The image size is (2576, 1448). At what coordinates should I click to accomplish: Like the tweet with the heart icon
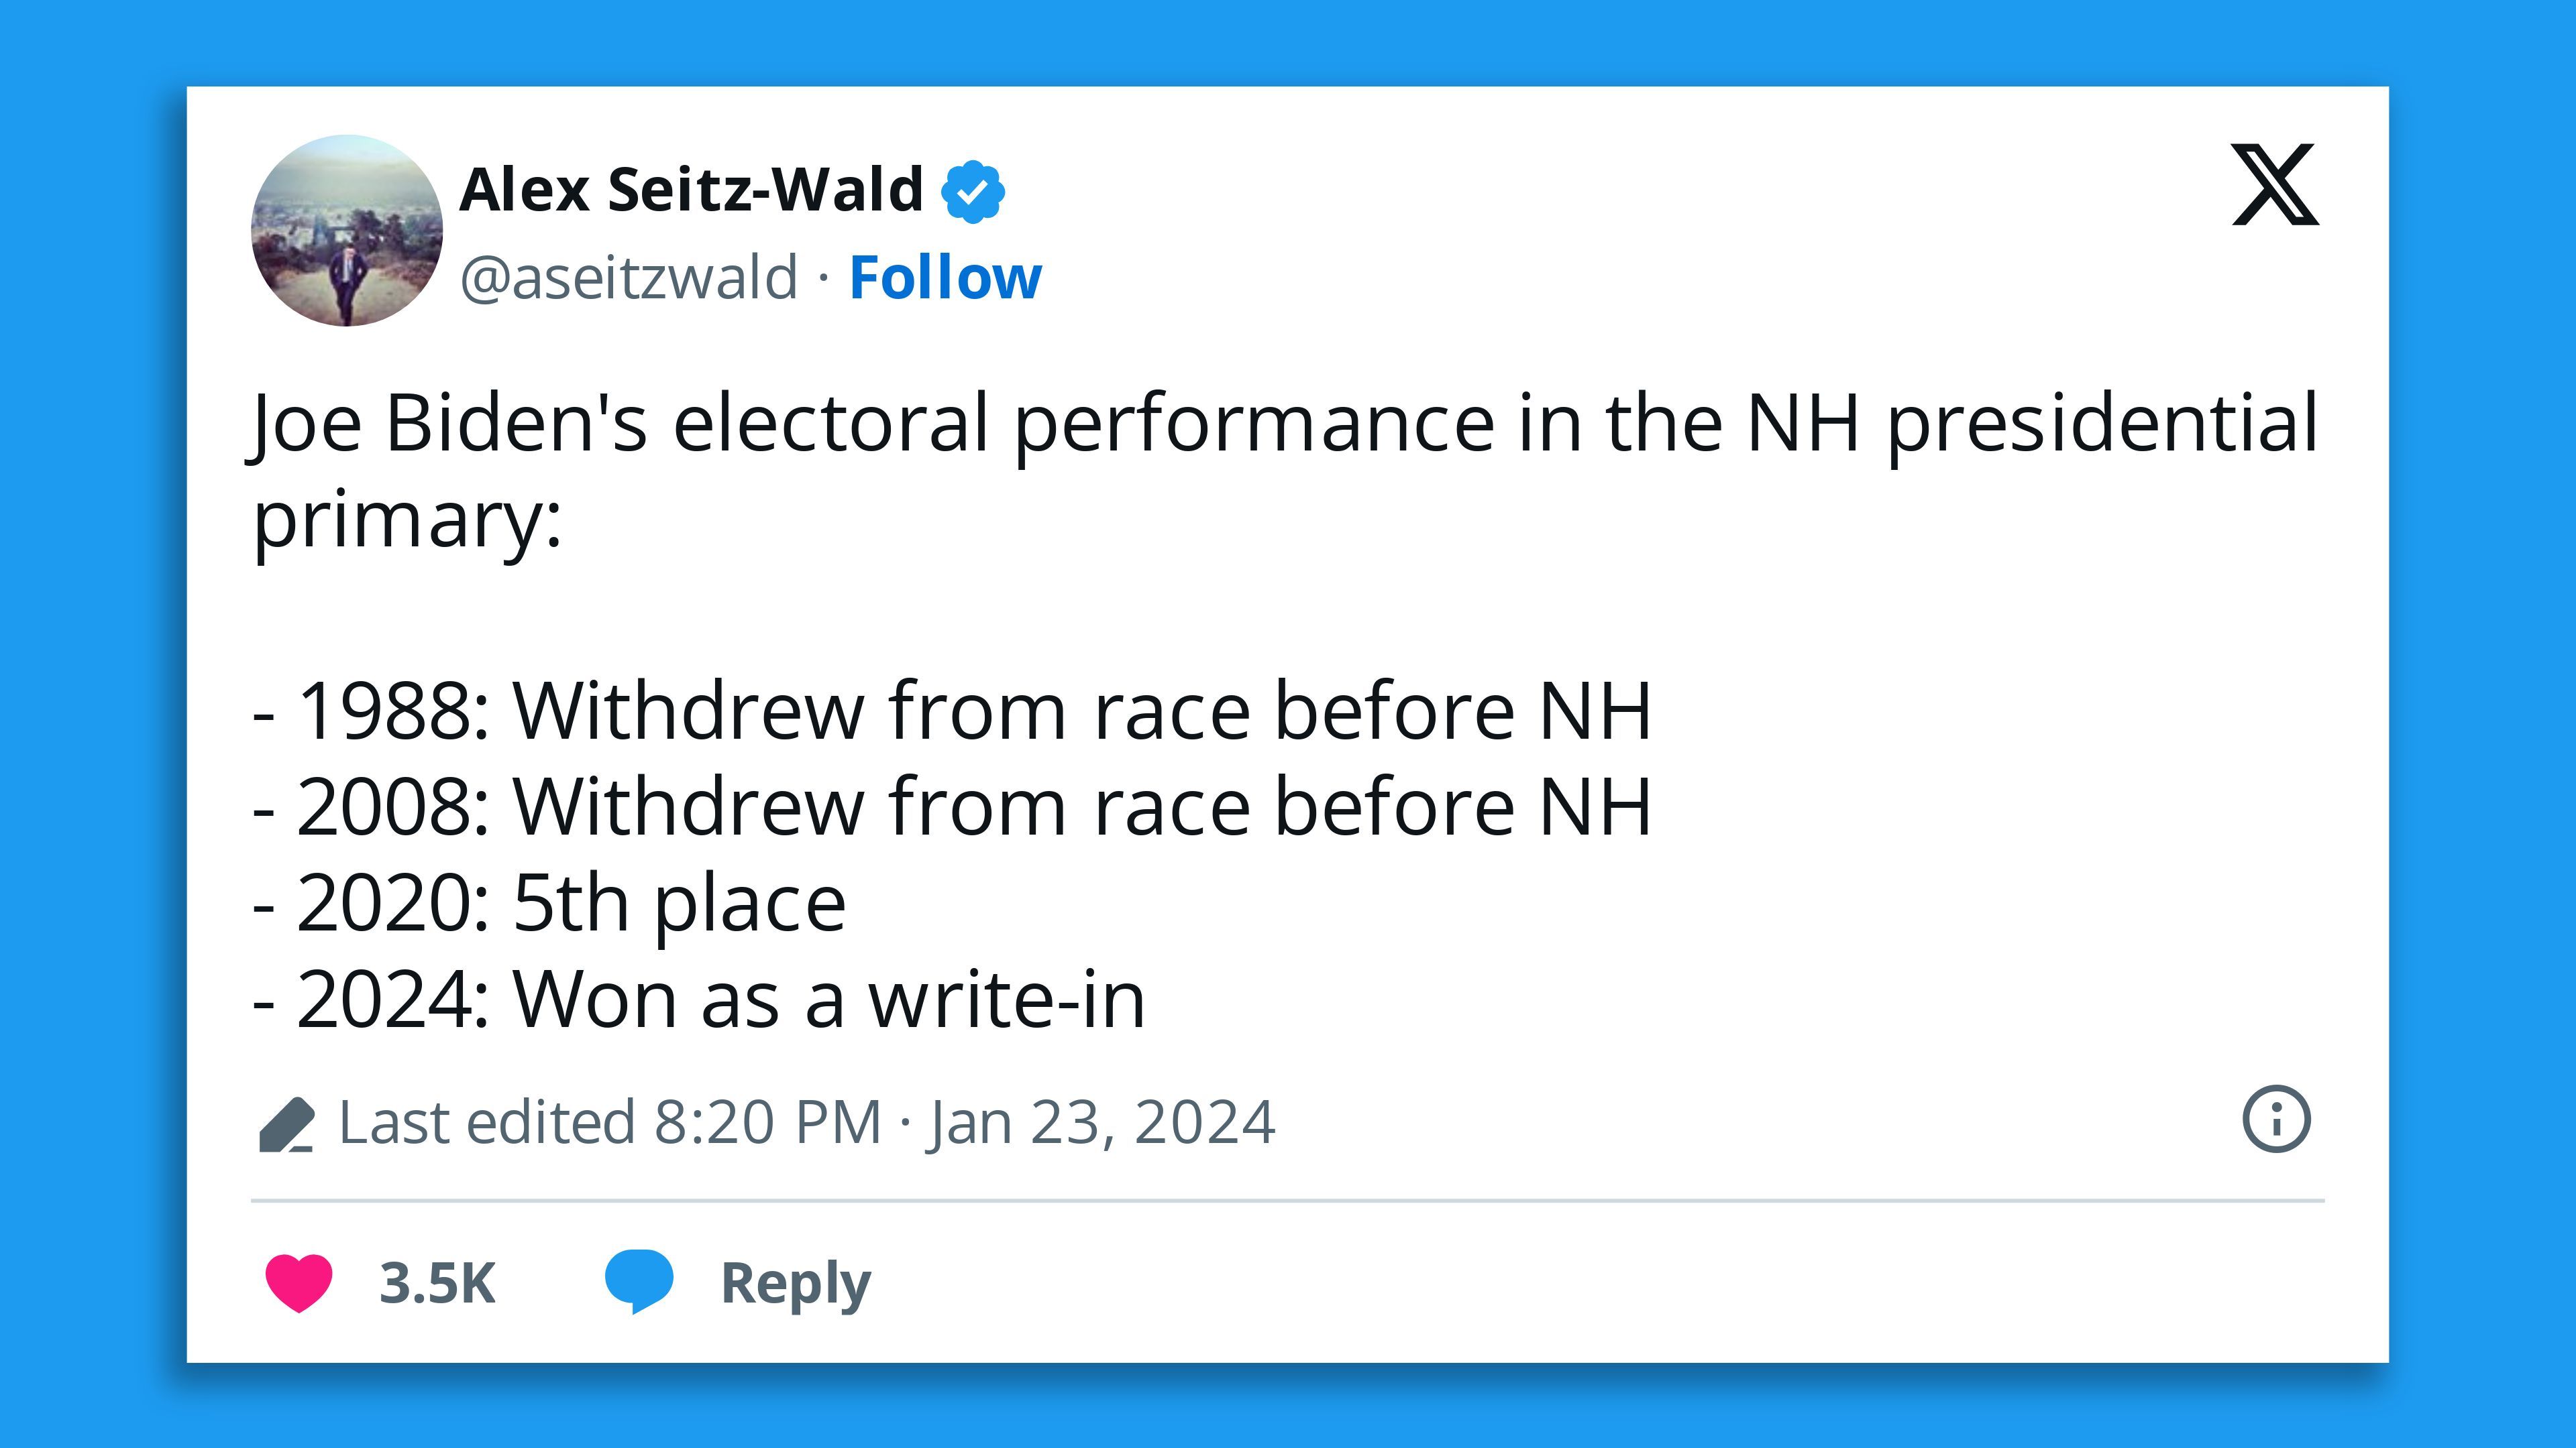[298, 1282]
